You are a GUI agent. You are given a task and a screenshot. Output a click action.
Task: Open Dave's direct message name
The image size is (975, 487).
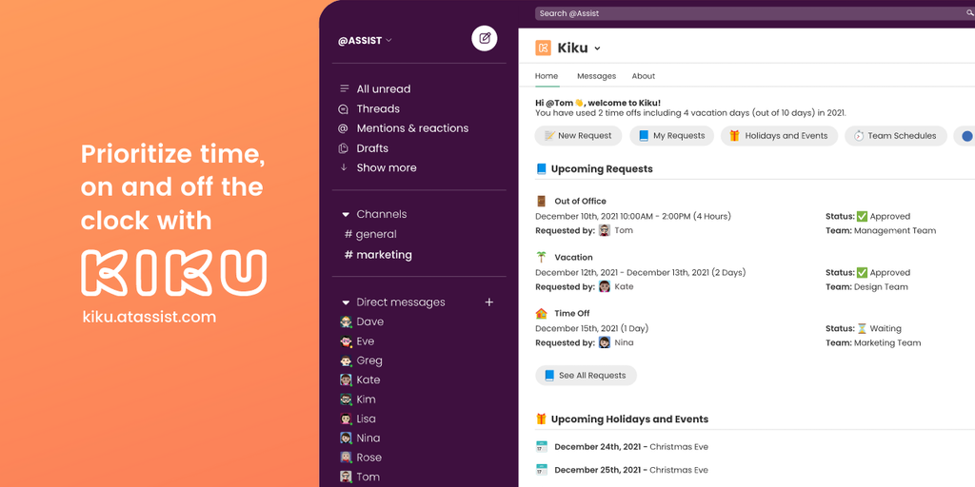370,321
